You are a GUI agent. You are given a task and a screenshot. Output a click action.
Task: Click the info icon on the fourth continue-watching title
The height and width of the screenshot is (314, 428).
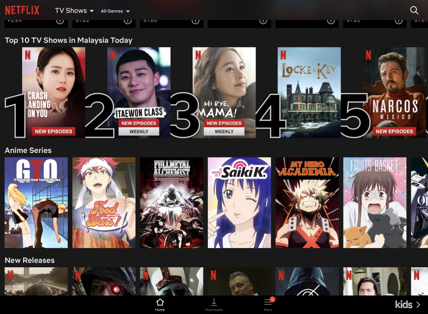[263, 20]
